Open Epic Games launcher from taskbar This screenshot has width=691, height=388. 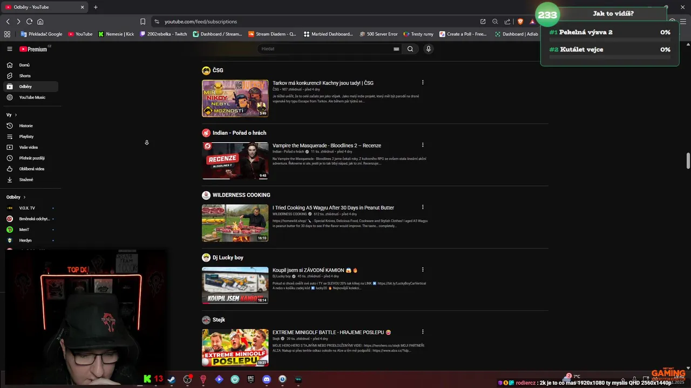250,379
